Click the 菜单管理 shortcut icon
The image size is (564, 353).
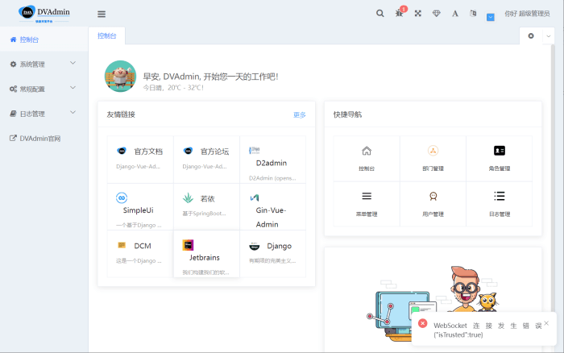coord(367,196)
